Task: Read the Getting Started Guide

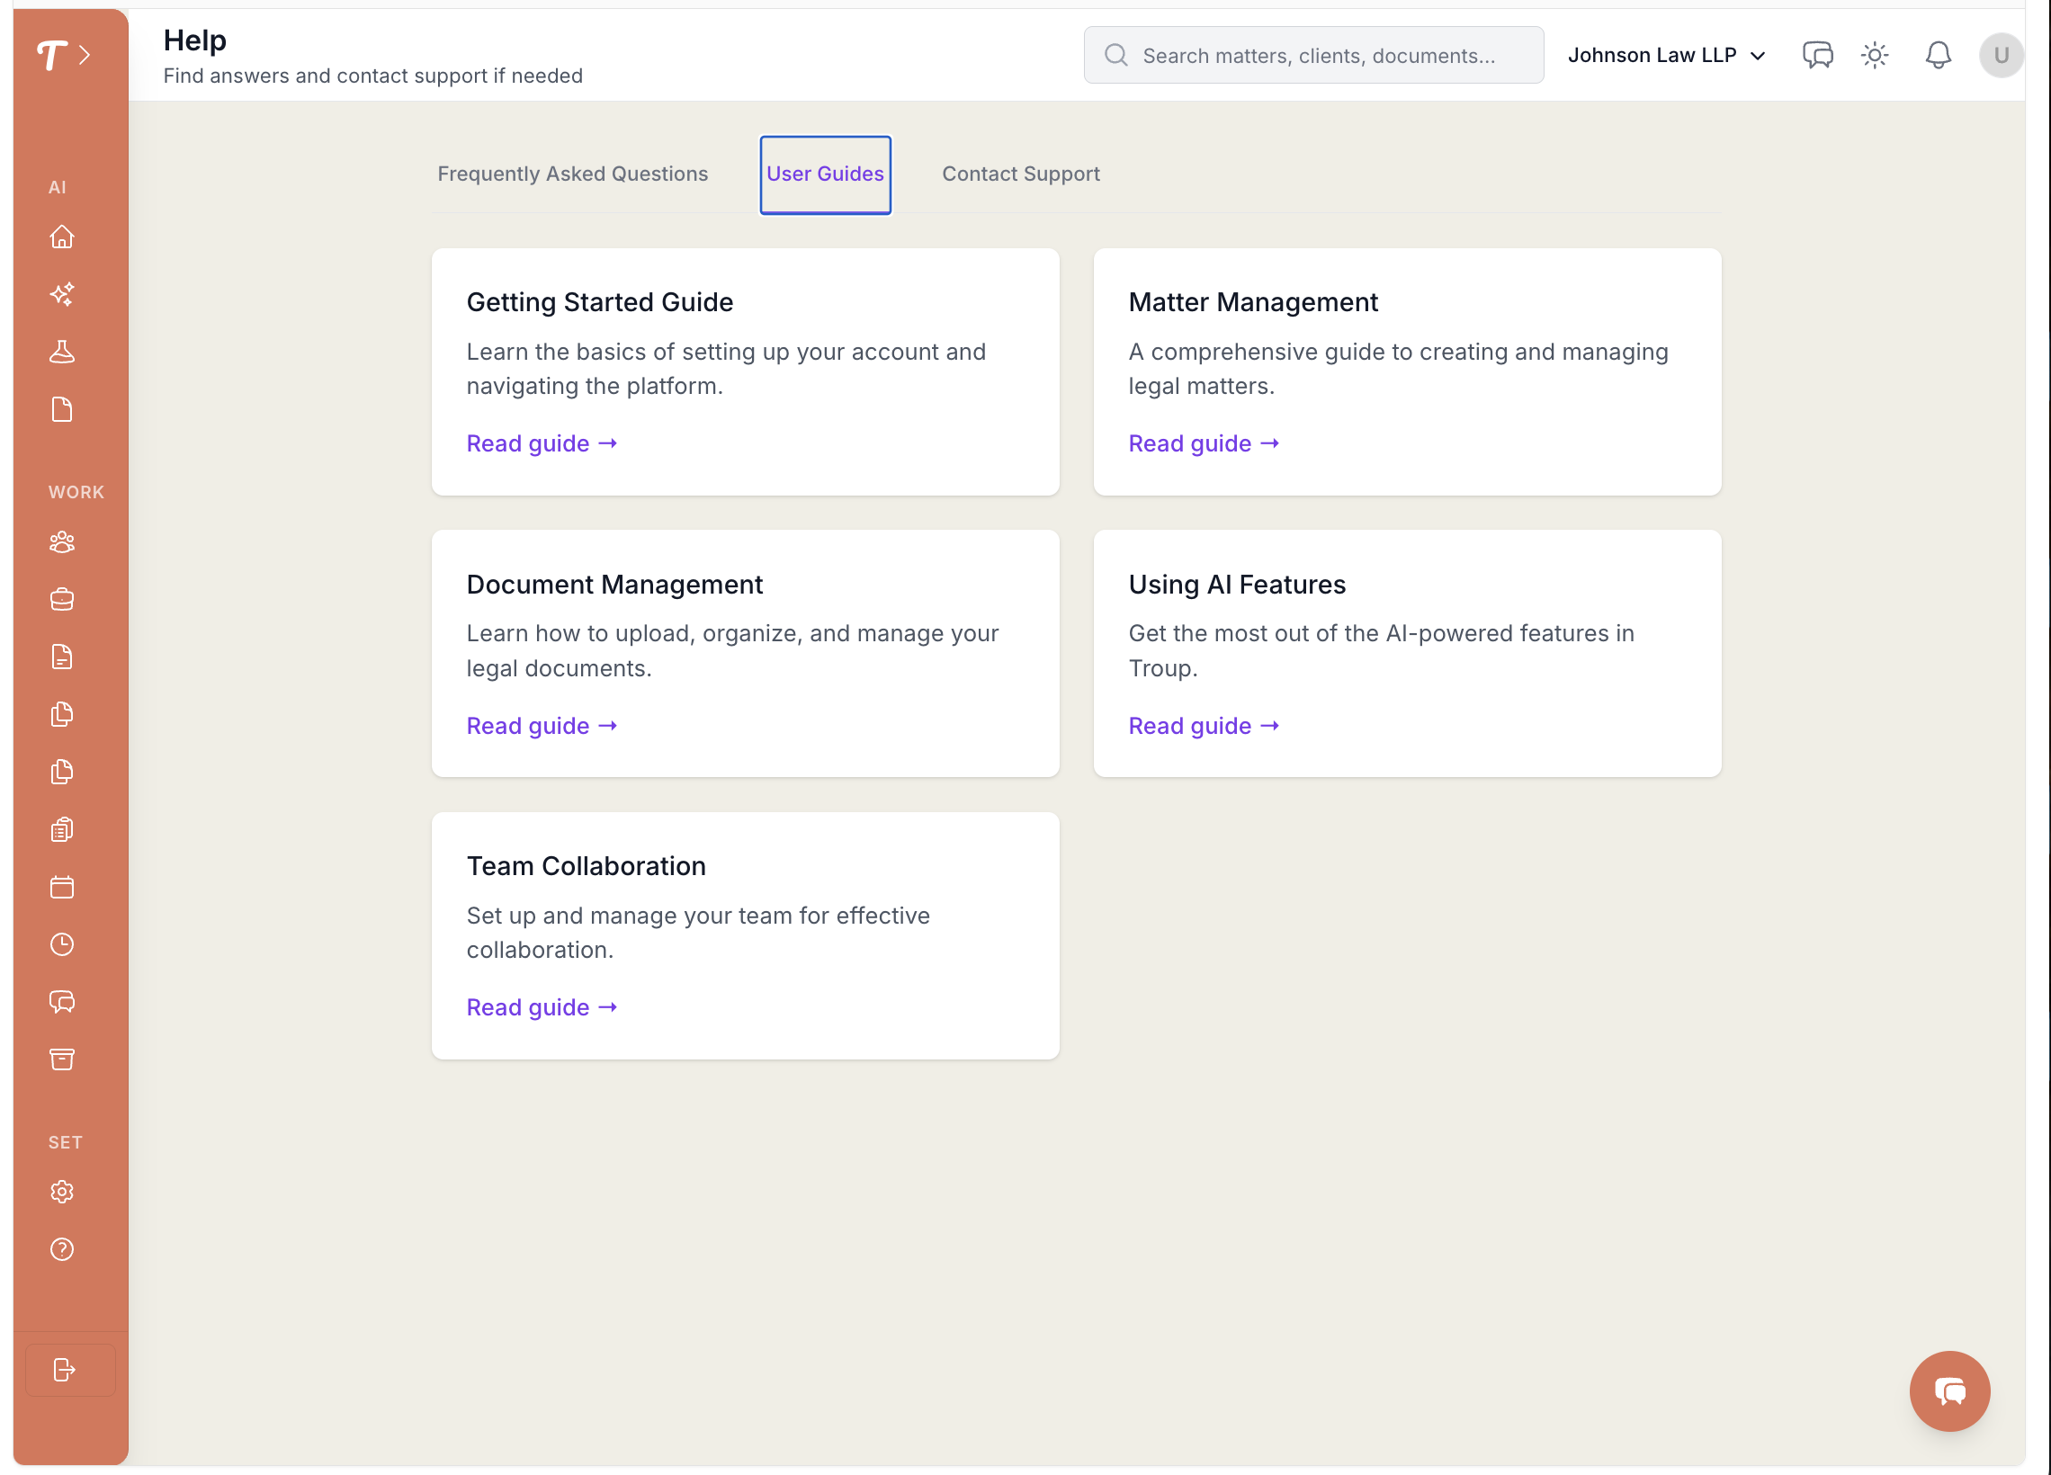Action: (x=542, y=444)
